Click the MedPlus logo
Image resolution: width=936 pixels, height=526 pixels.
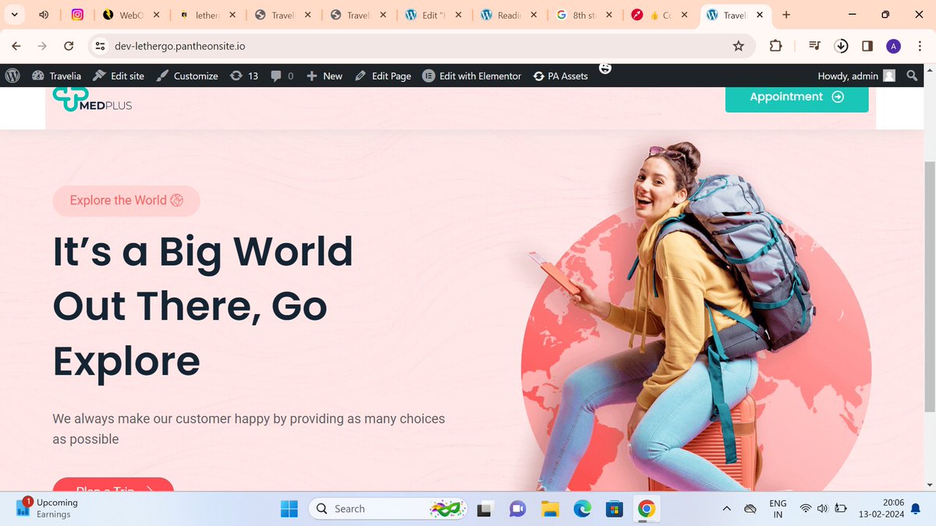(92, 99)
